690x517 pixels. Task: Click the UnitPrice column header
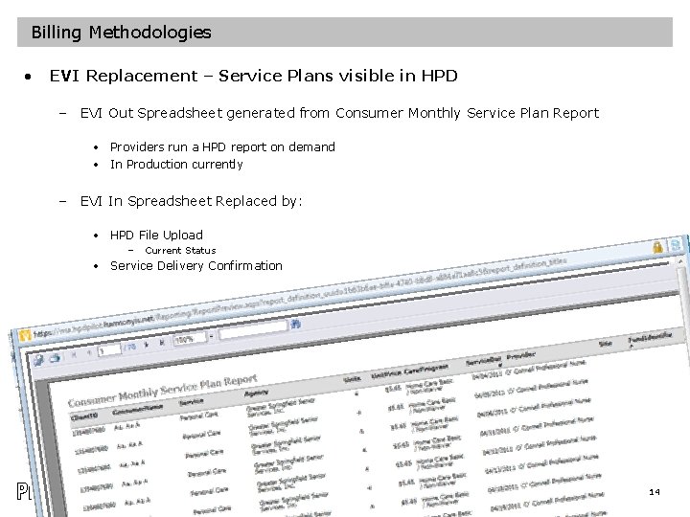(x=384, y=375)
